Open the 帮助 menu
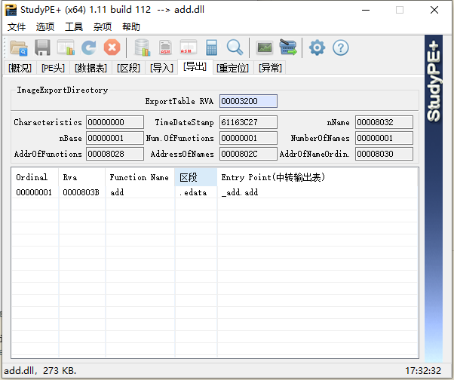The image size is (454, 380). (x=131, y=27)
